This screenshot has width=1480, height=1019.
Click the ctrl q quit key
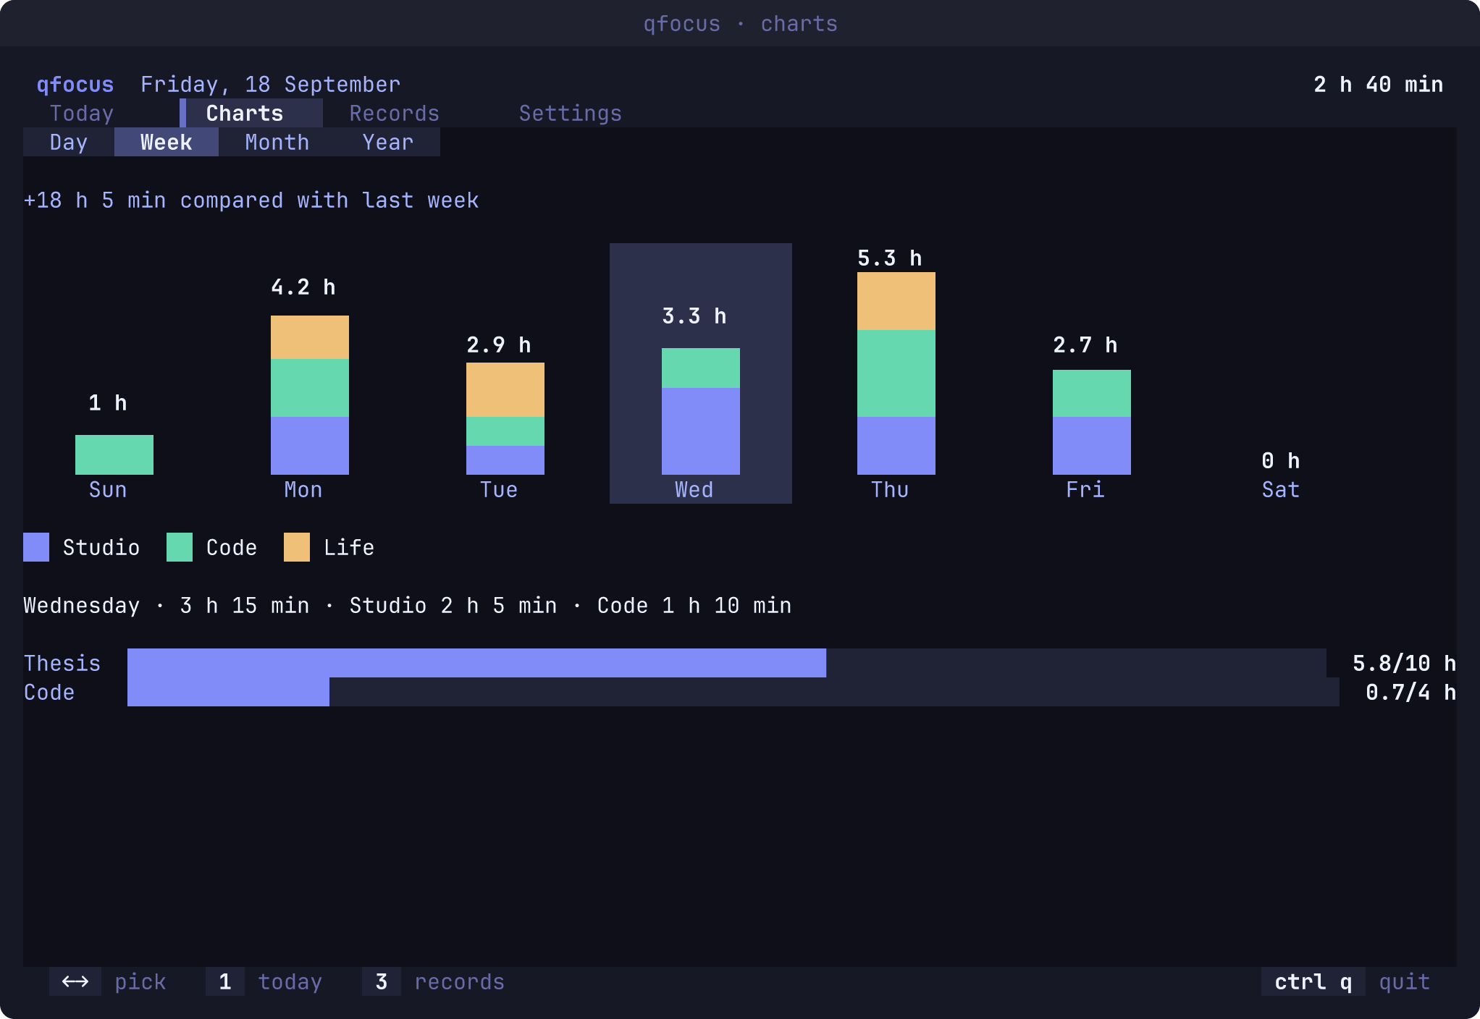1313,981
